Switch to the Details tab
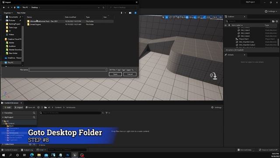 click(231, 55)
